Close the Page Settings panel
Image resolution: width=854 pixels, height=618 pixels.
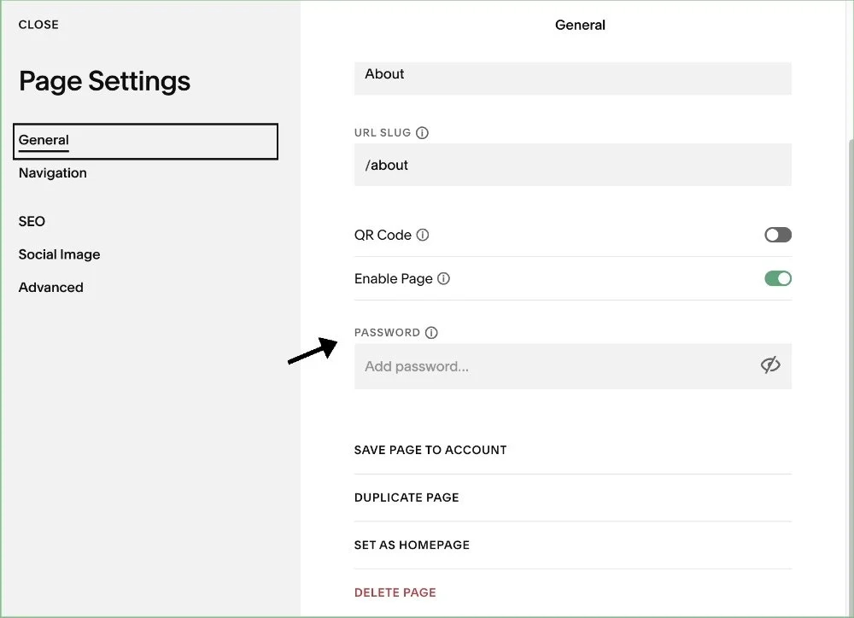38,25
